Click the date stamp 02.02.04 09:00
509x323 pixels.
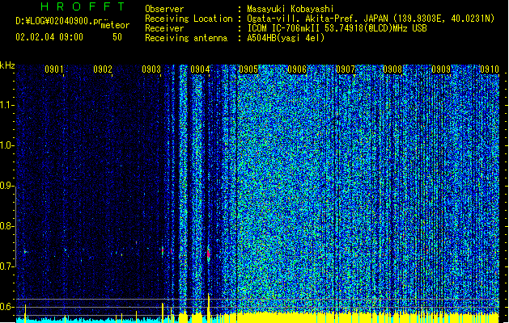[49, 37]
